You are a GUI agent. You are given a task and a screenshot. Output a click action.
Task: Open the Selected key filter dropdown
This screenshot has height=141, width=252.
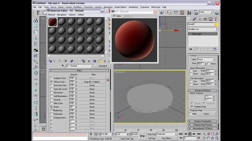tap(176, 134)
